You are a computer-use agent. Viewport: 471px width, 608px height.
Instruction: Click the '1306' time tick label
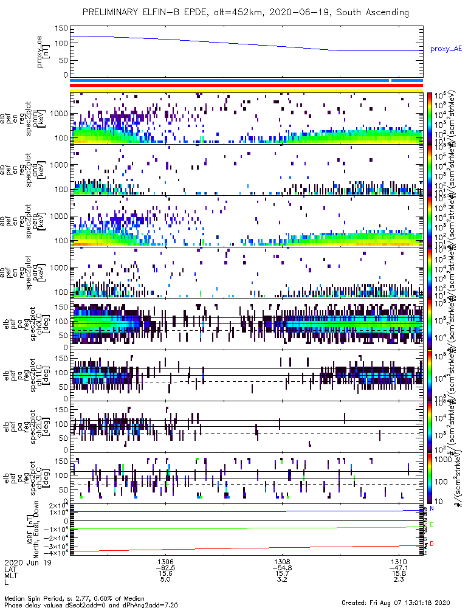(x=165, y=562)
